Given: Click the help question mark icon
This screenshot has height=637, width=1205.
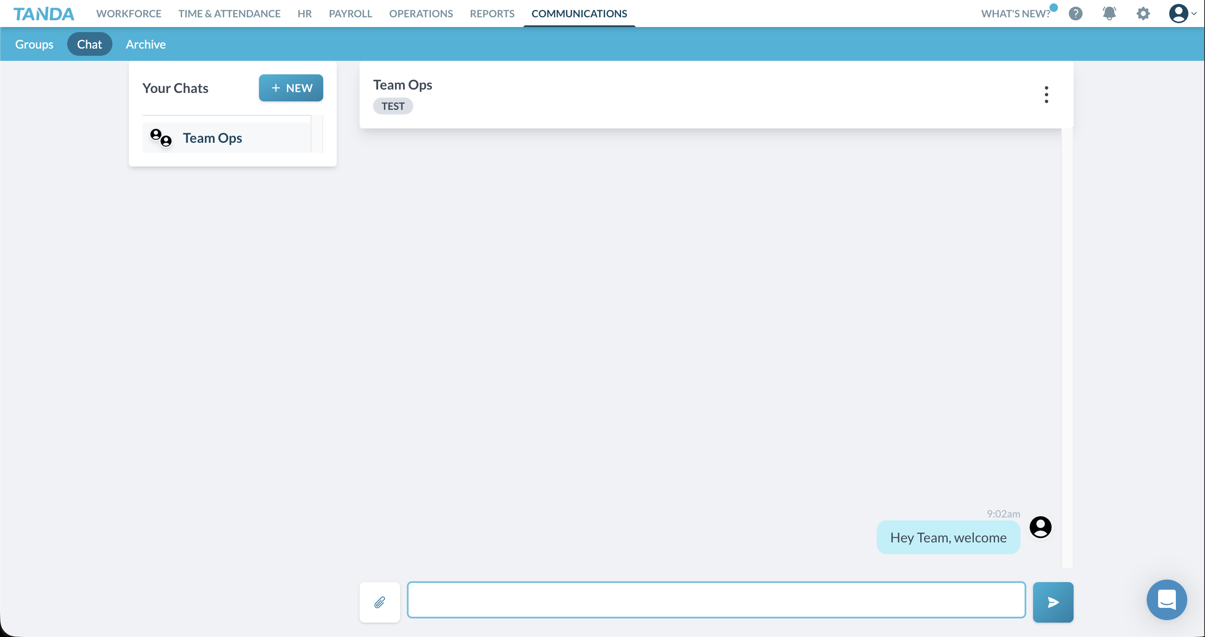Looking at the screenshot, I should tap(1076, 14).
